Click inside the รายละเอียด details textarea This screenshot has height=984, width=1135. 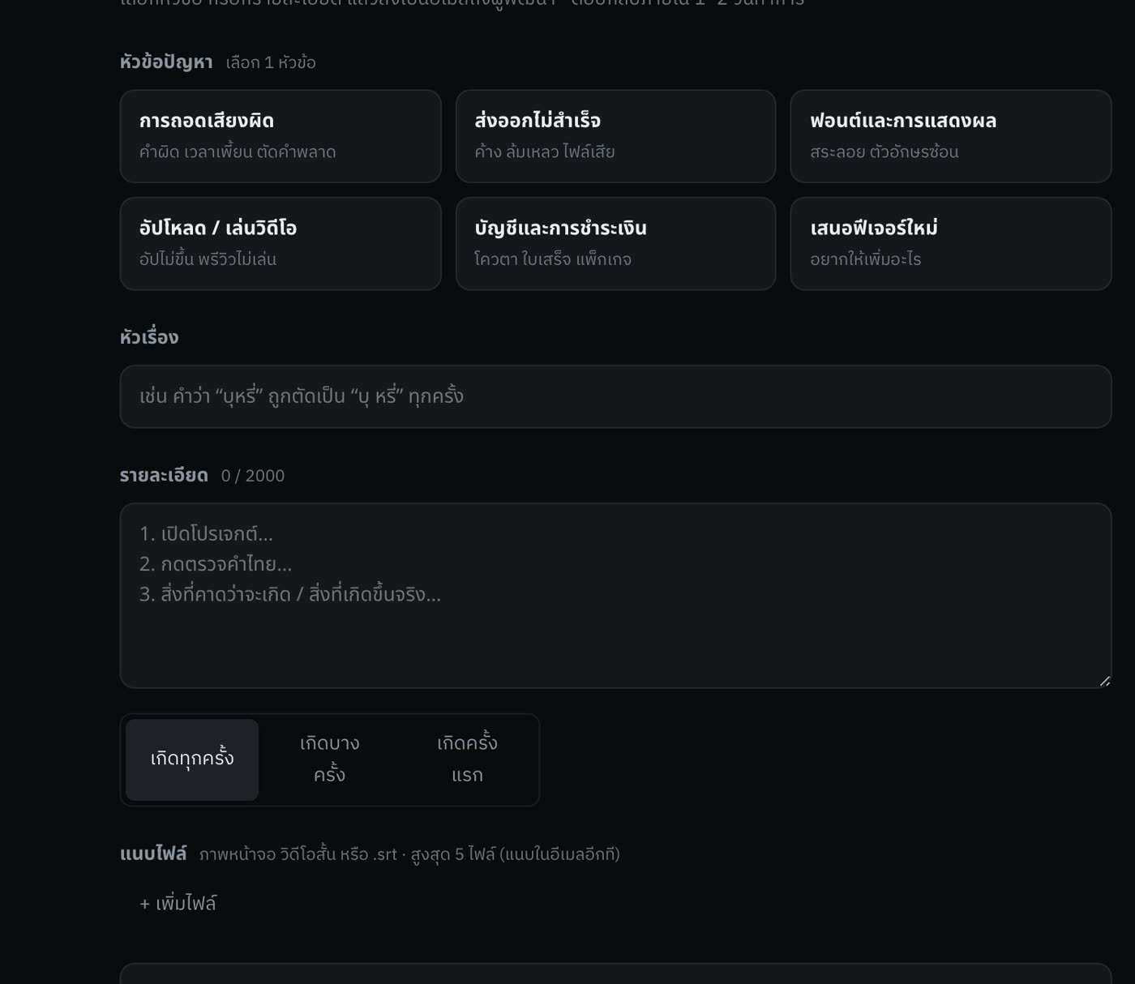tap(615, 596)
